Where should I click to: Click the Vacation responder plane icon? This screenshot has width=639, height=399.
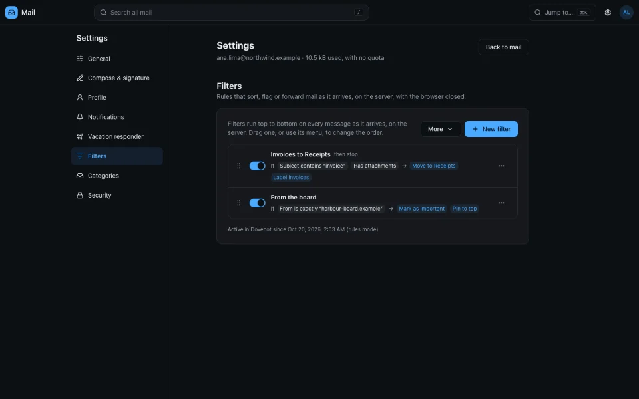80,136
